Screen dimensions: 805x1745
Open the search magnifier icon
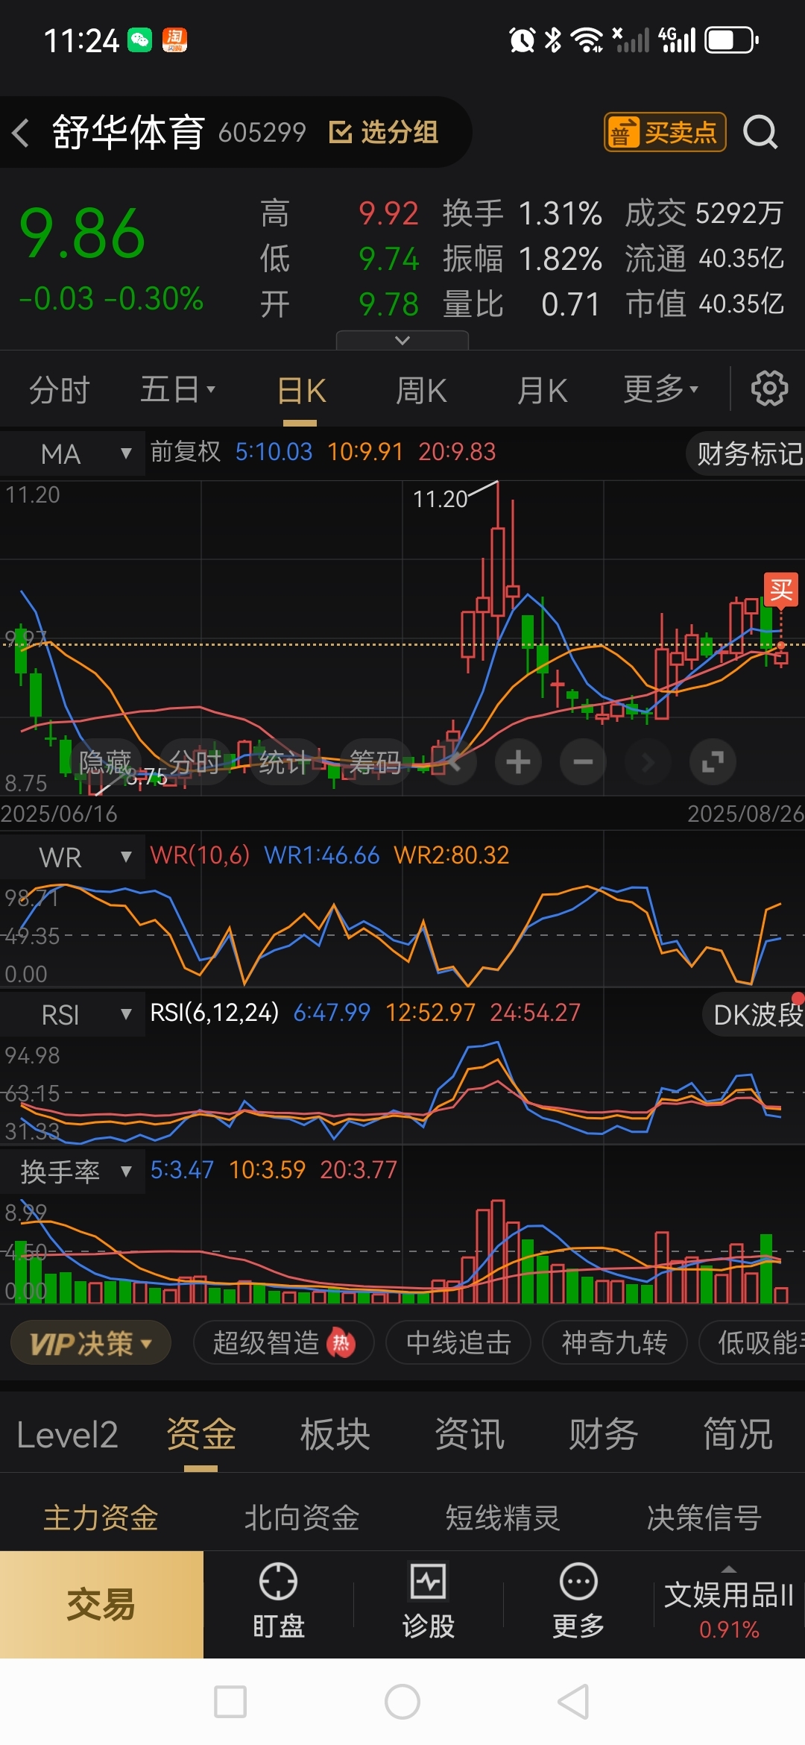760,133
